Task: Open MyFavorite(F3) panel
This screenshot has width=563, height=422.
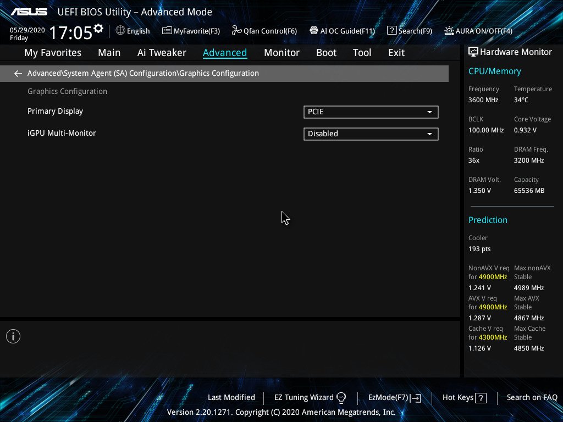Action: (191, 31)
